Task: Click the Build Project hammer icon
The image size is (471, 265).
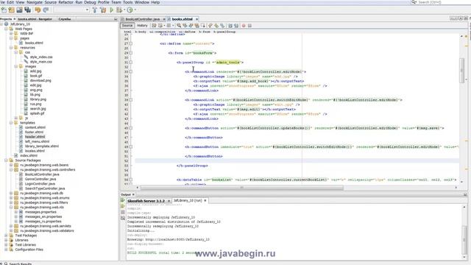Action: (95, 10)
